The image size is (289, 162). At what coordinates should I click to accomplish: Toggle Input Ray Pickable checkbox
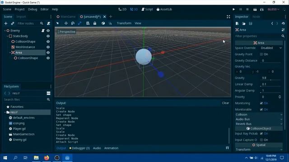click(x=261, y=134)
